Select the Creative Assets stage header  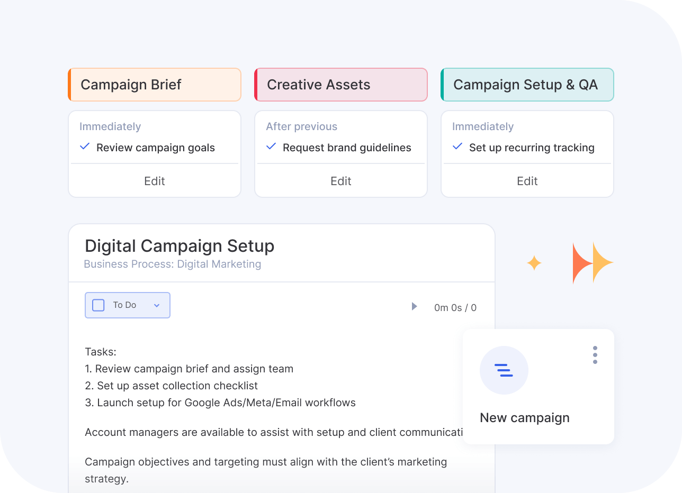click(x=341, y=85)
